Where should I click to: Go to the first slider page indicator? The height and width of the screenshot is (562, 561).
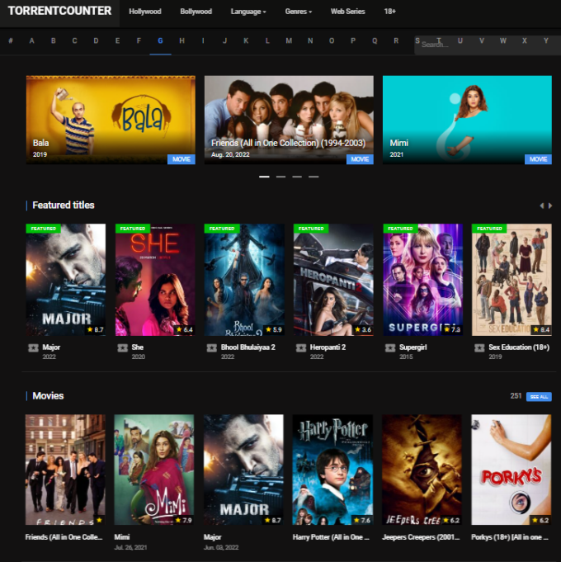pyautogui.click(x=264, y=177)
